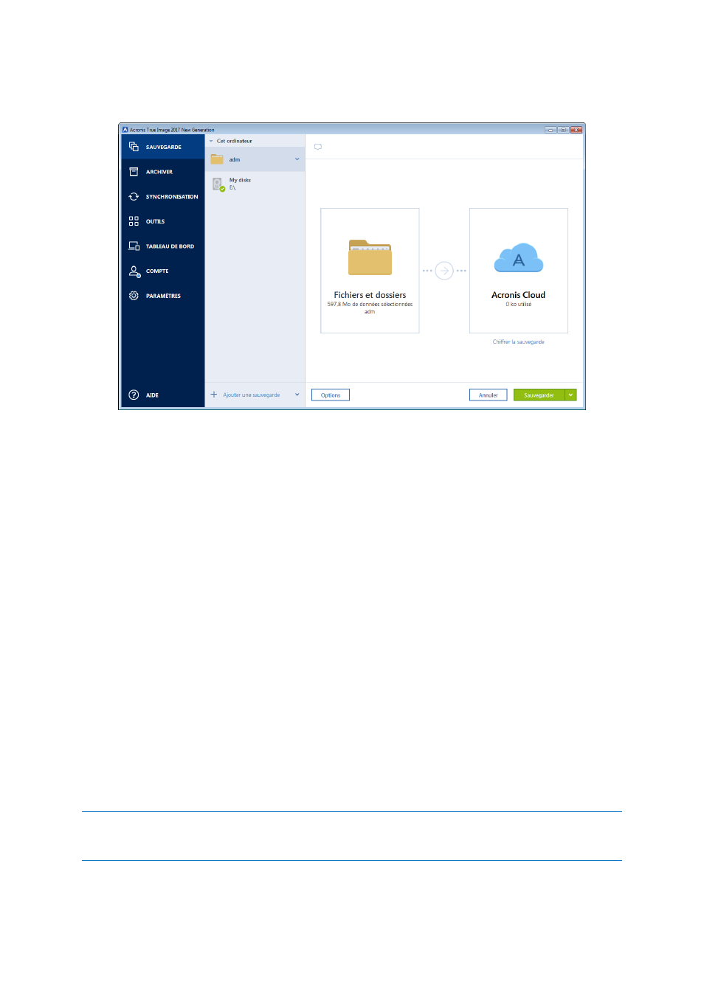Screen dimensions: 704x995
Task: Close the Acronis True Image window
Action: pyautogui.click(x=576, y=130)
